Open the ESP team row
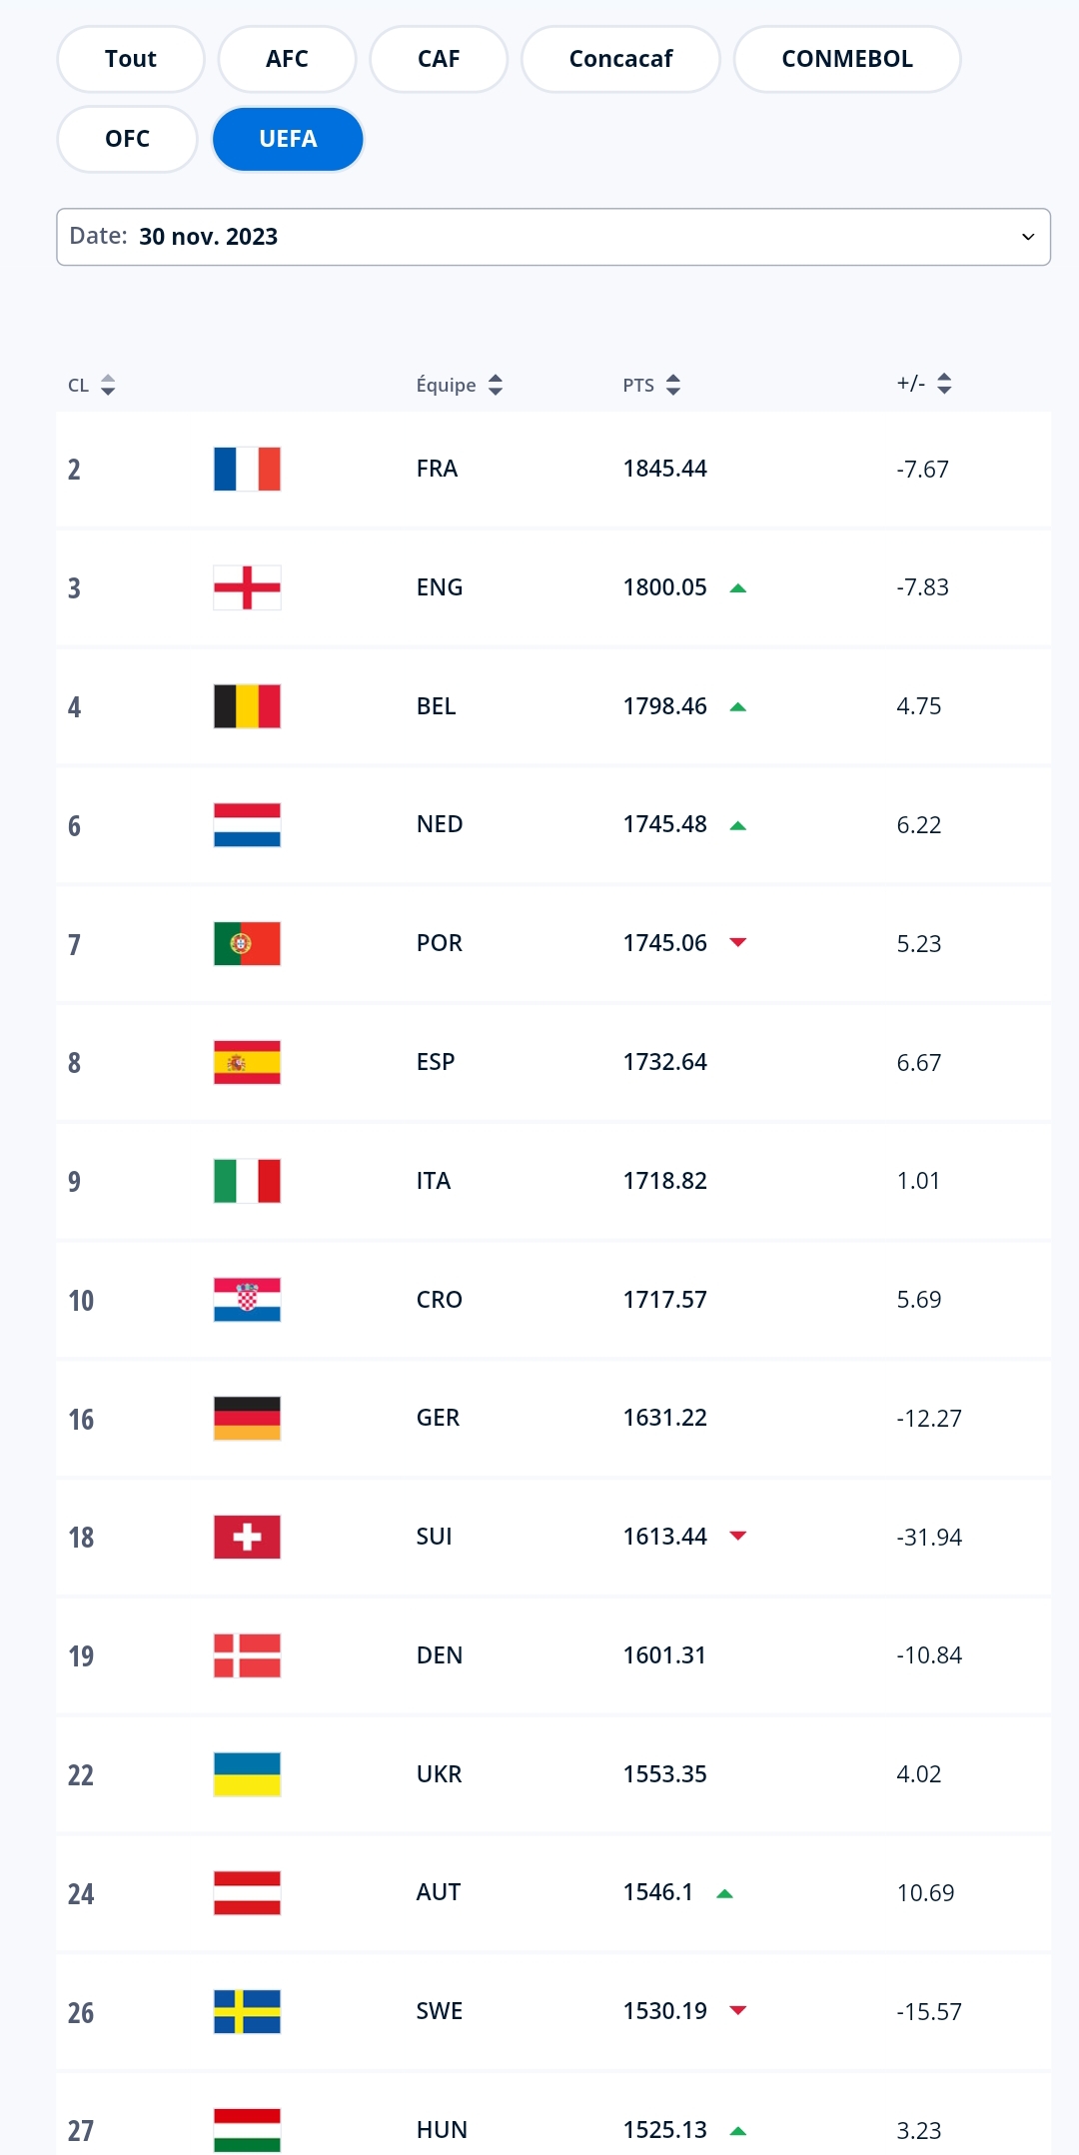This screenshot has width=1079, height=2155. pyautogui.click(x=436, y=1062)
